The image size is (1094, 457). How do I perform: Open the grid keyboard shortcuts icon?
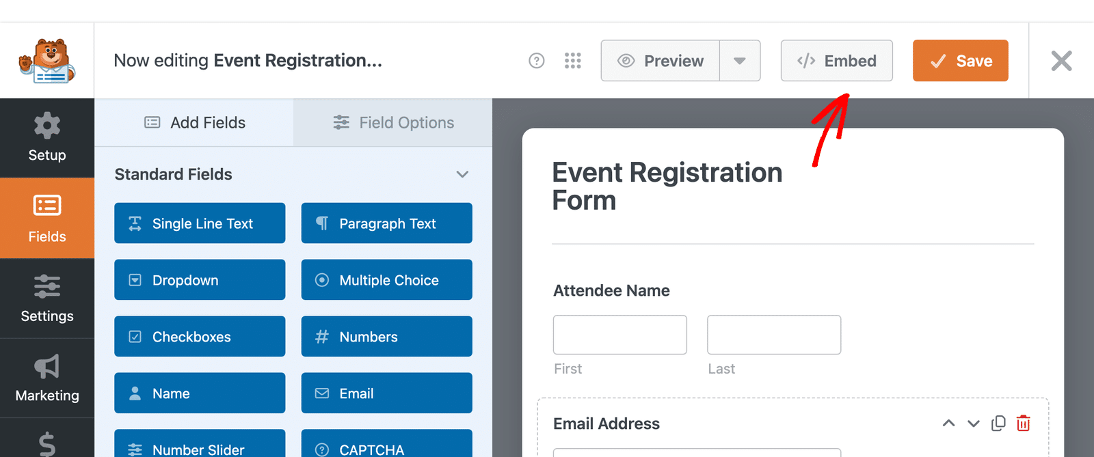click(573, 61)
